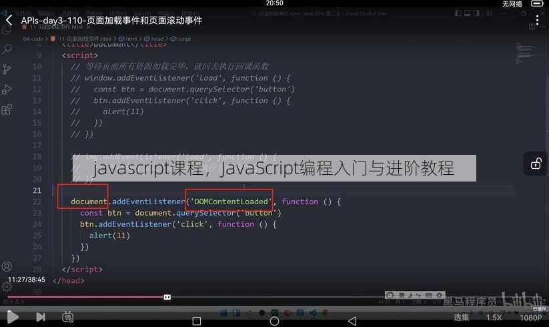Toggle VS Code secondary sidebar layout icon
Image resolution: width=549 pixels, height=327 pixels.
pyautogui.click(x=476, y=13)
